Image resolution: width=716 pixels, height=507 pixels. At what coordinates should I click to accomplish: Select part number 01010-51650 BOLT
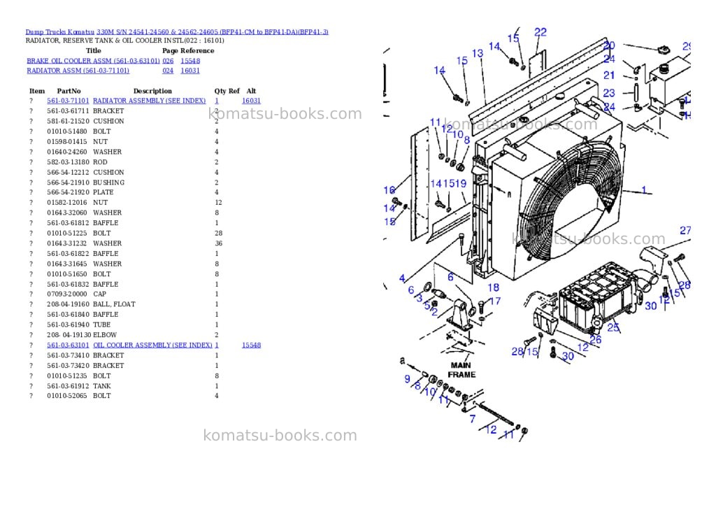point(67,274)
